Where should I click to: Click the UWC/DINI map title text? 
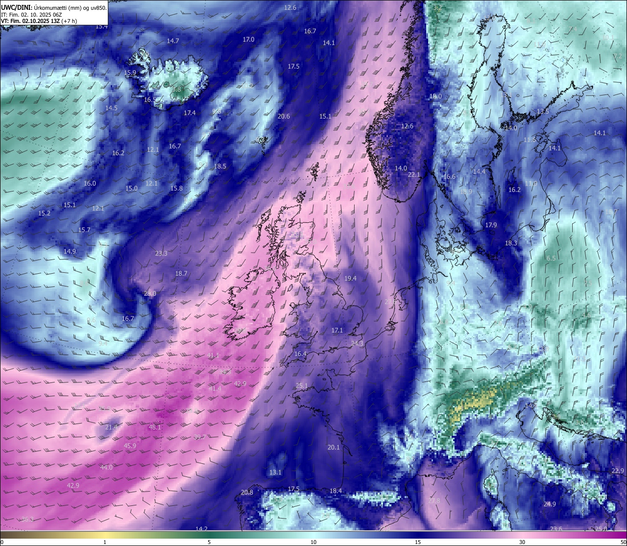coord(53,7)
